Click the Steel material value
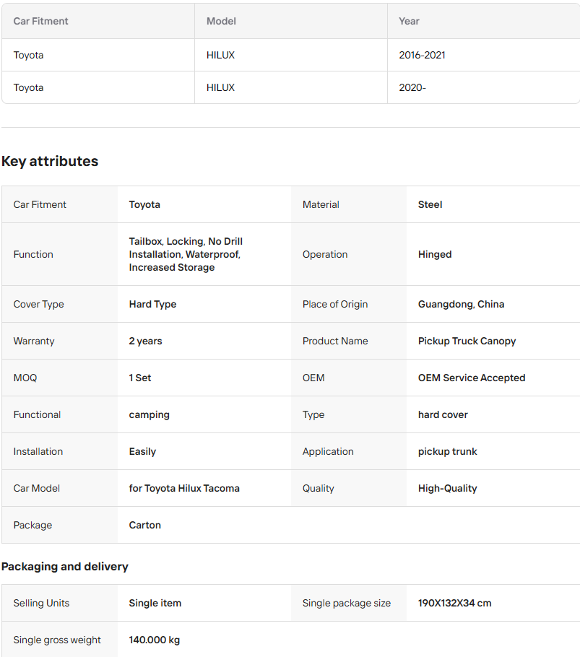 [x=430, y=204]
